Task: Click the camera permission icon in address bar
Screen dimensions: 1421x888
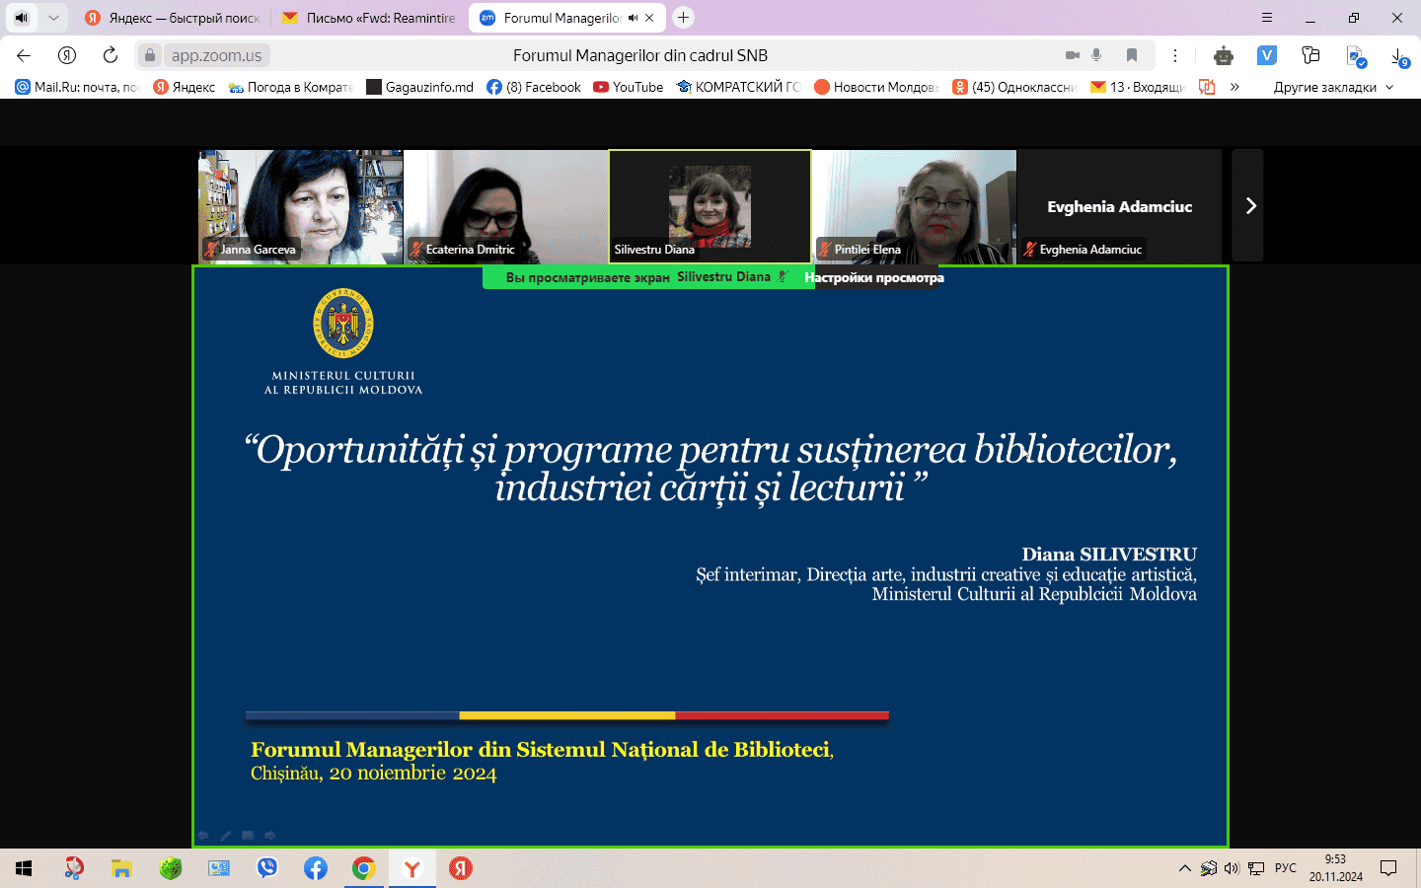Action: tap(1072, 55)
